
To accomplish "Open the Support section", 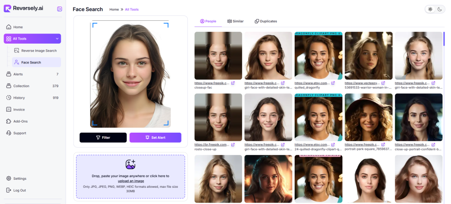I will [x=19, y=133].
